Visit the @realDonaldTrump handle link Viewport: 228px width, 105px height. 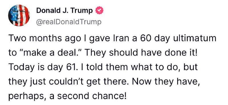68,22
